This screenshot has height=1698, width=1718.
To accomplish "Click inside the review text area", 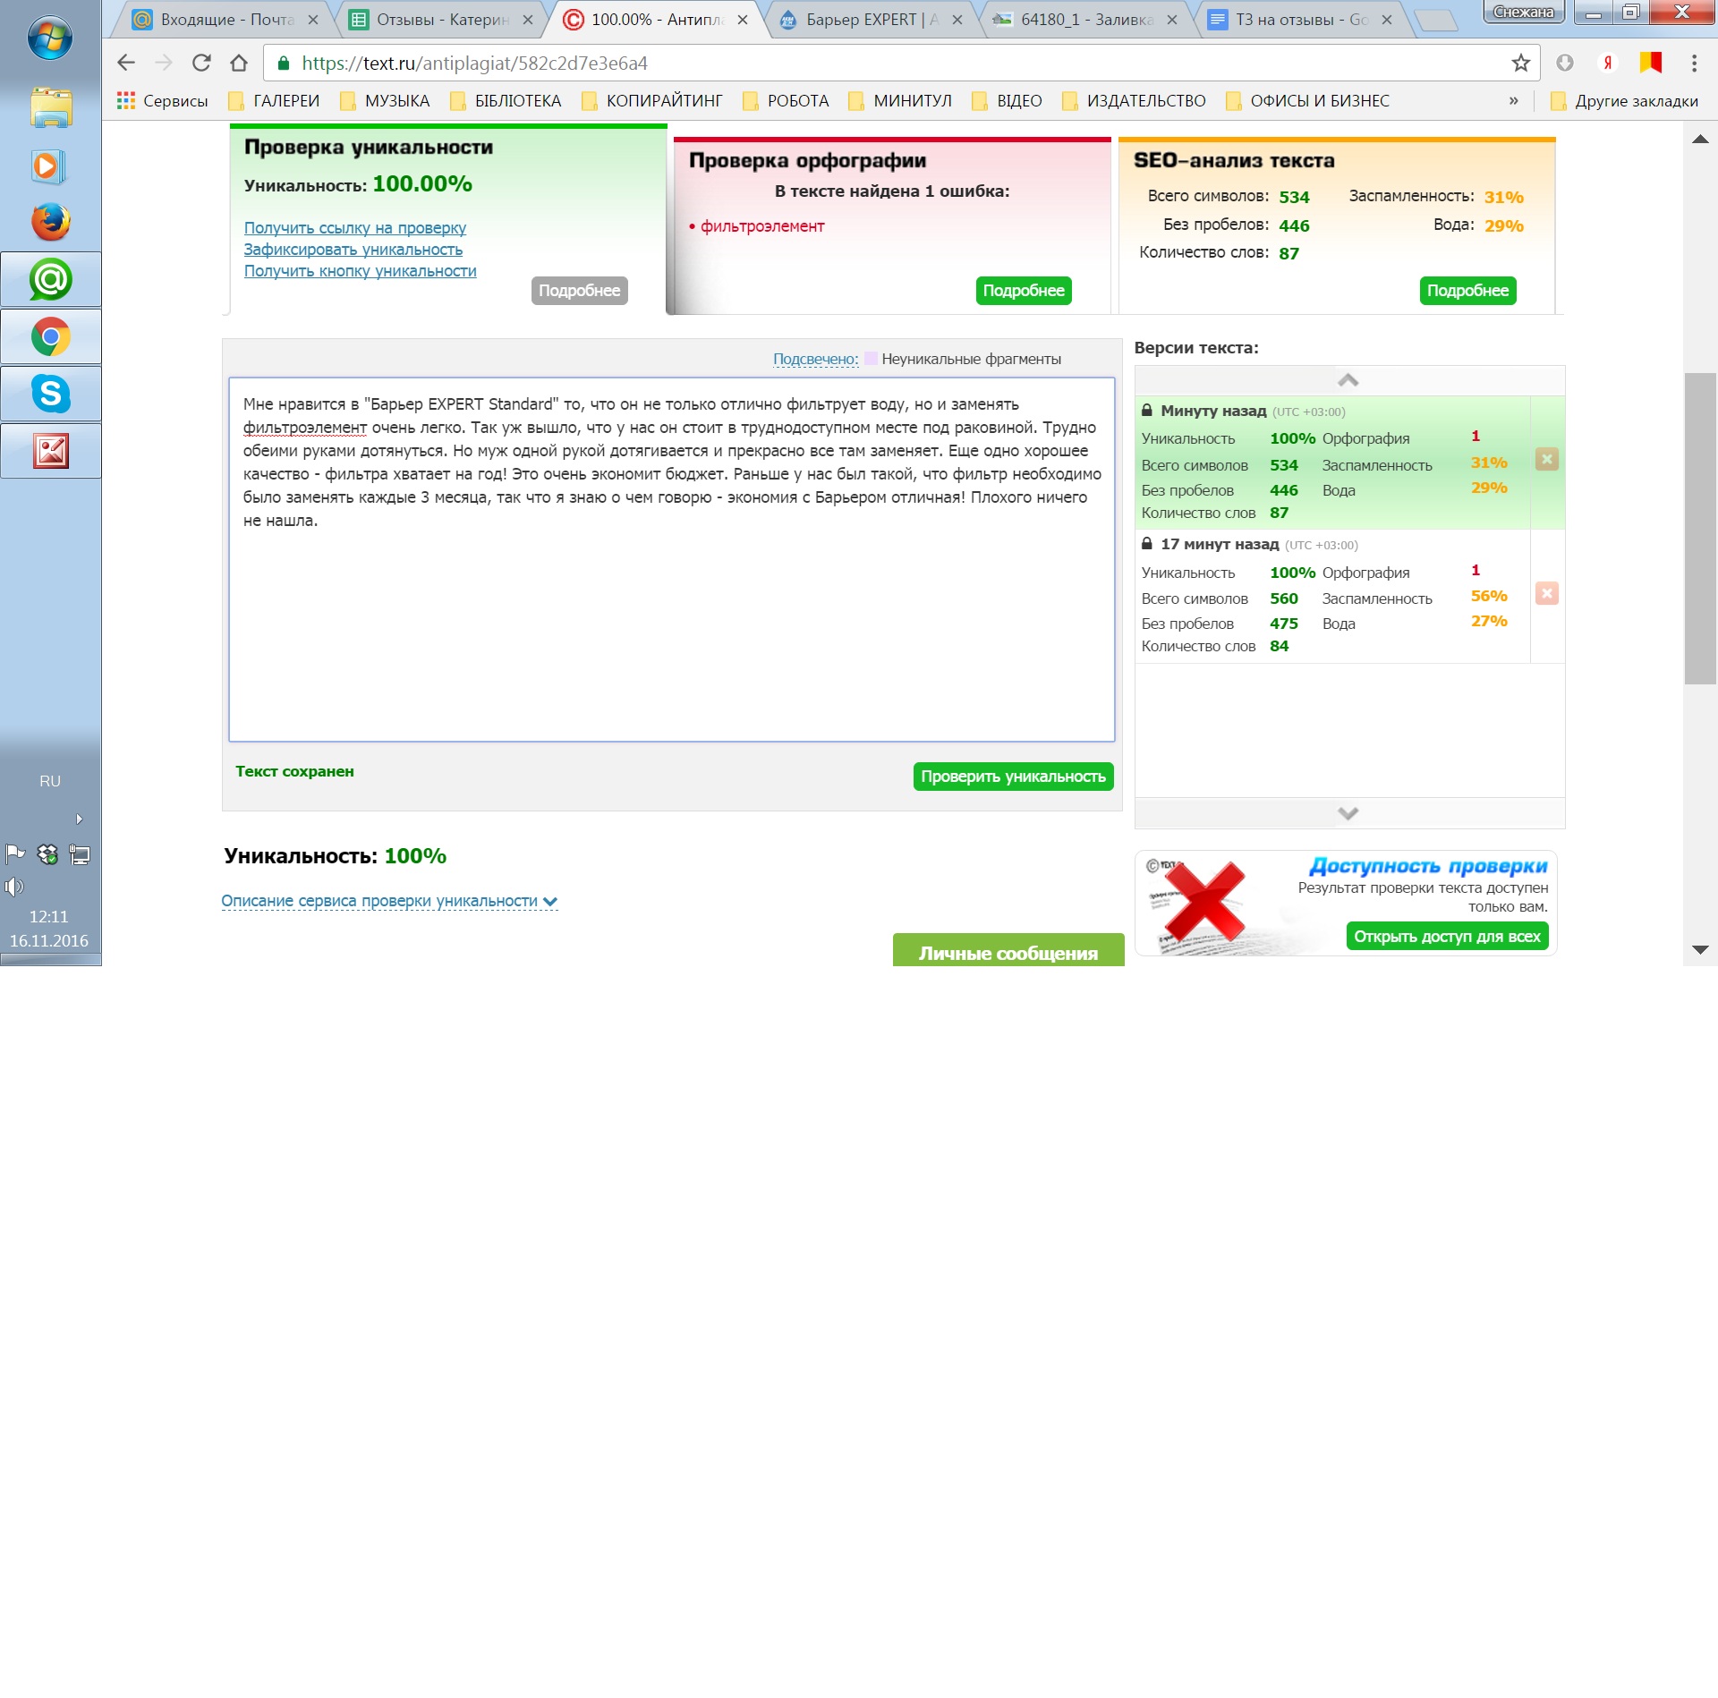I will (671, 626).
